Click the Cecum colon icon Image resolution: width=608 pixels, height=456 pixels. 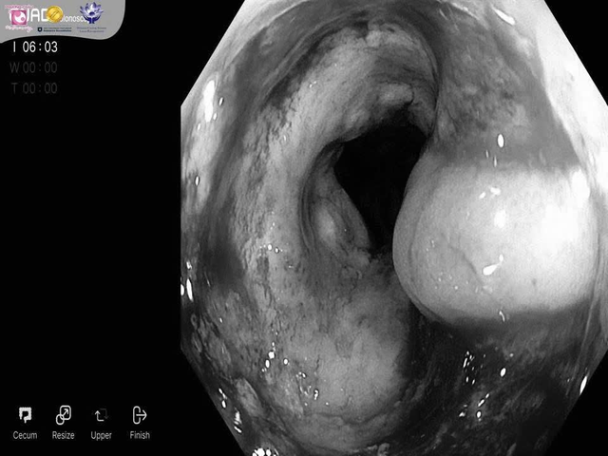pyautogui.click(x=26, y=415)
